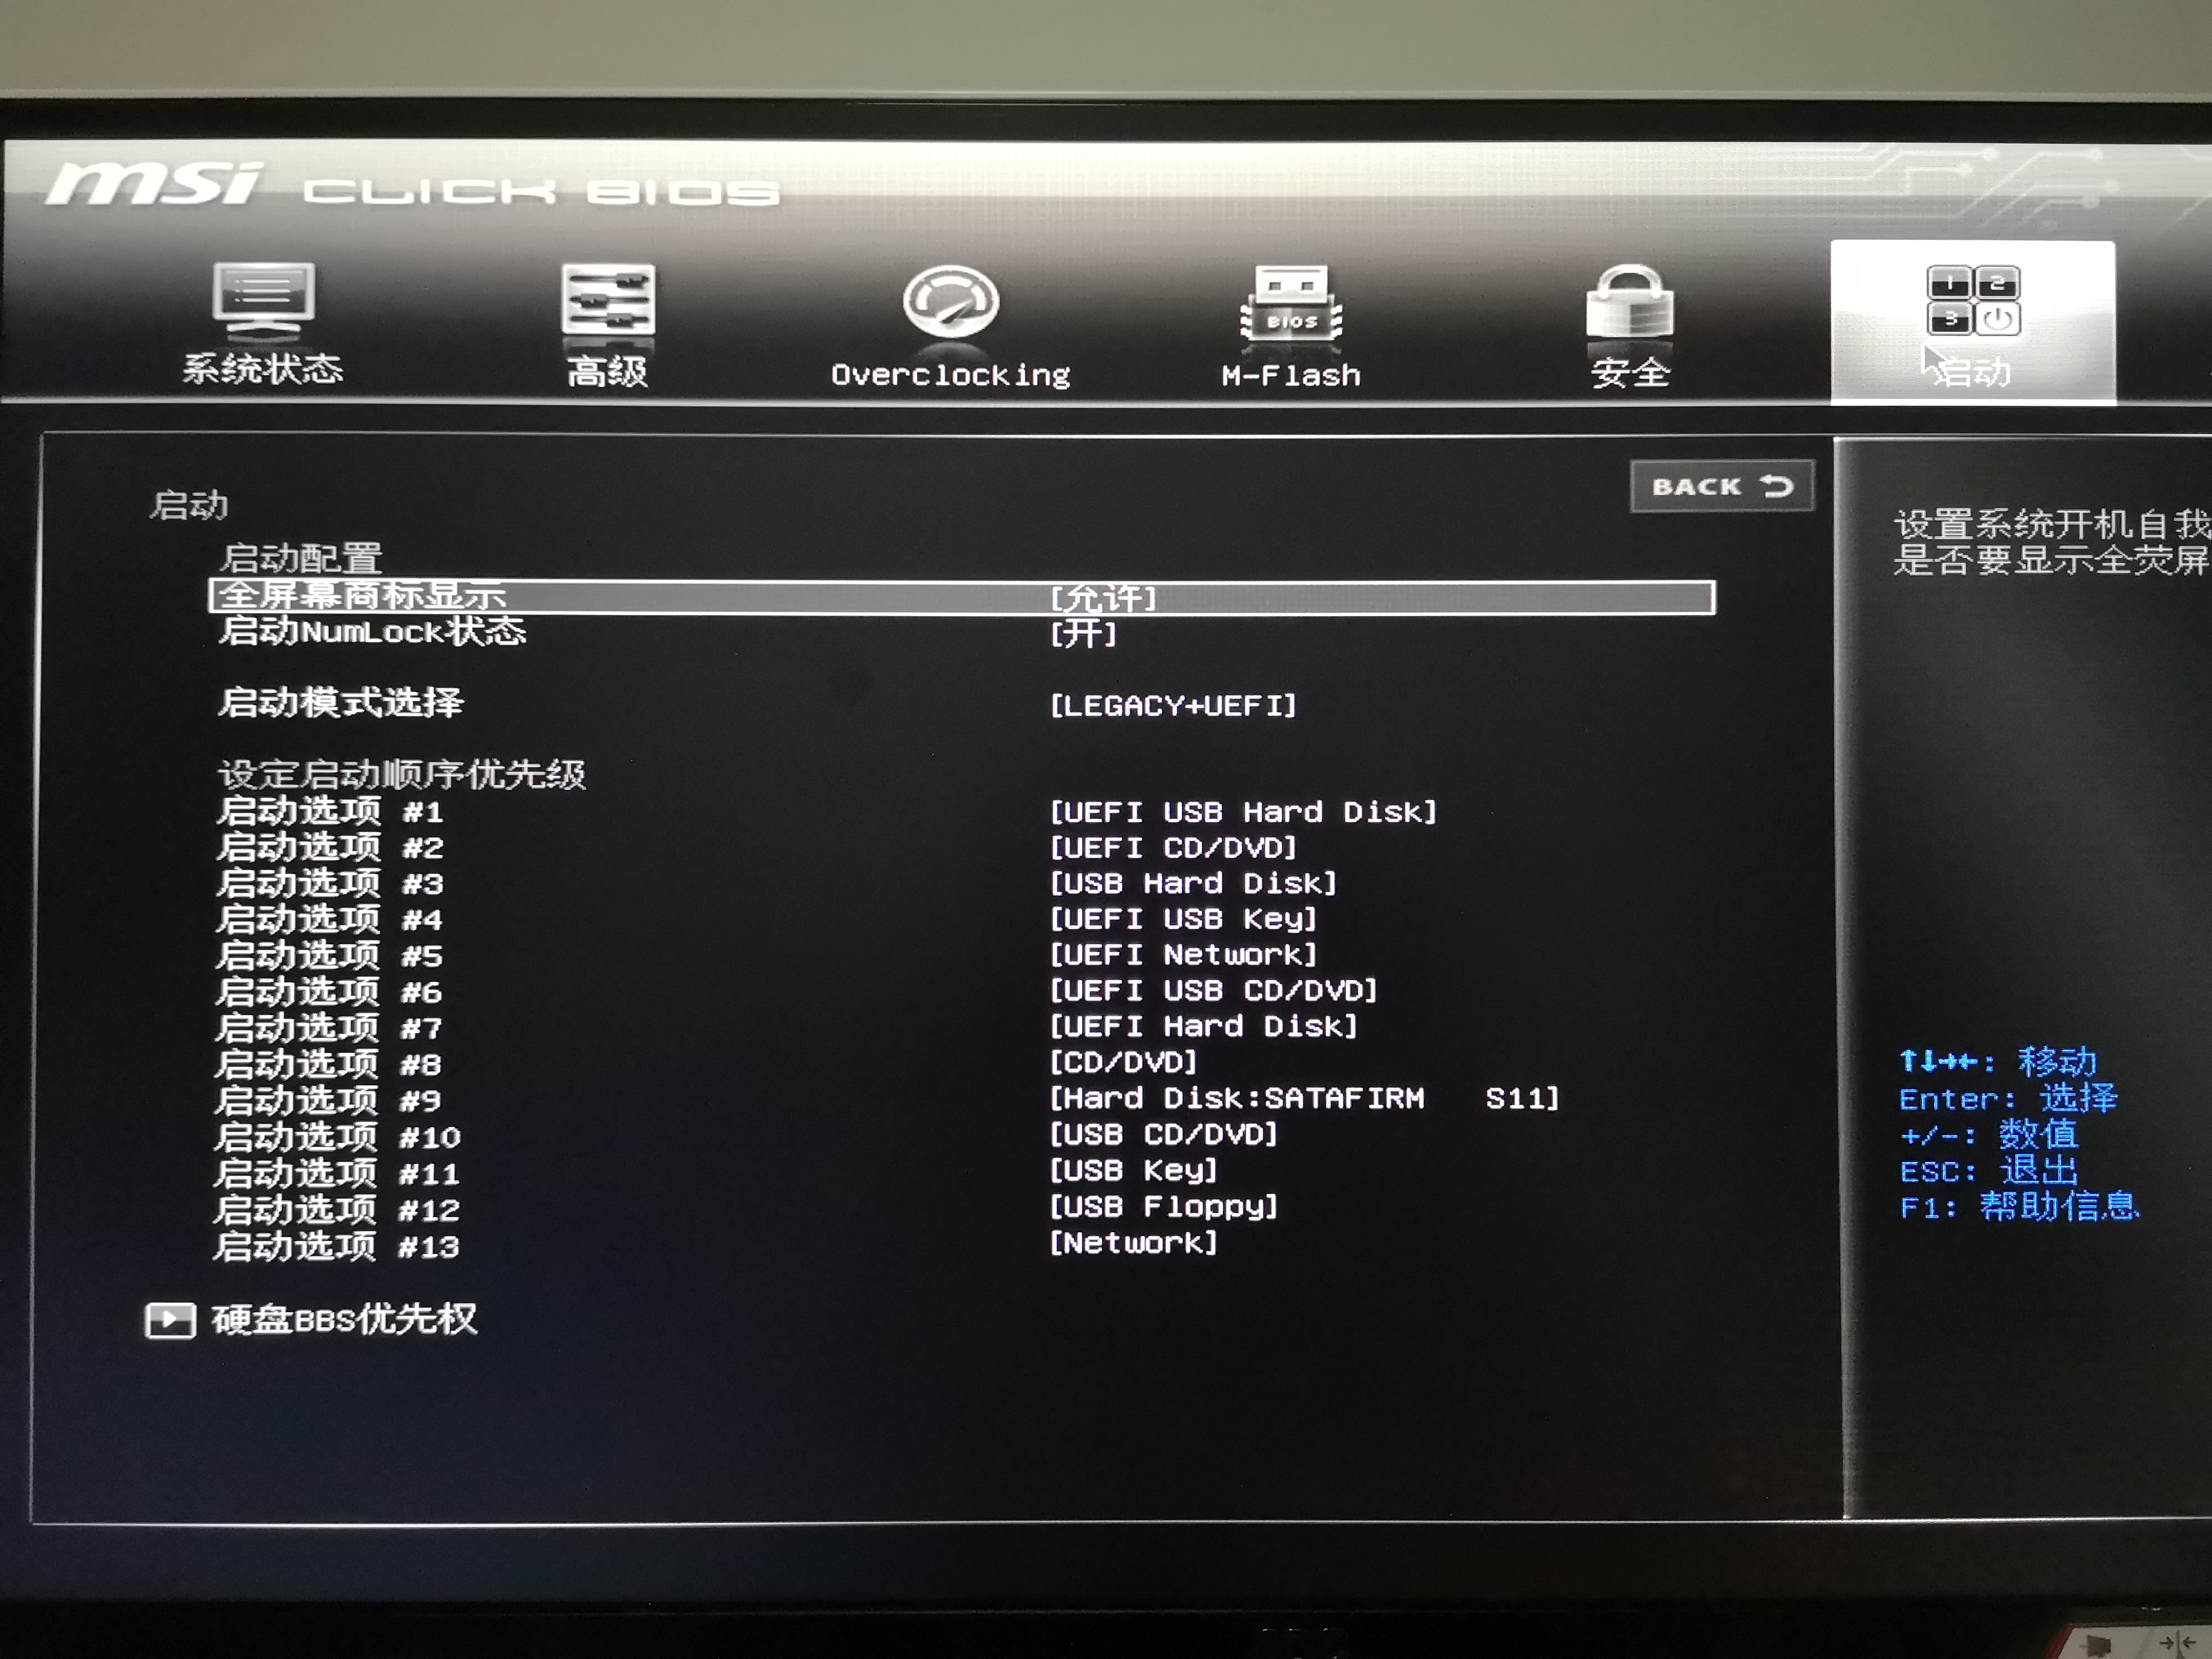Open the 高级 sliders icon

pos(607,299)
